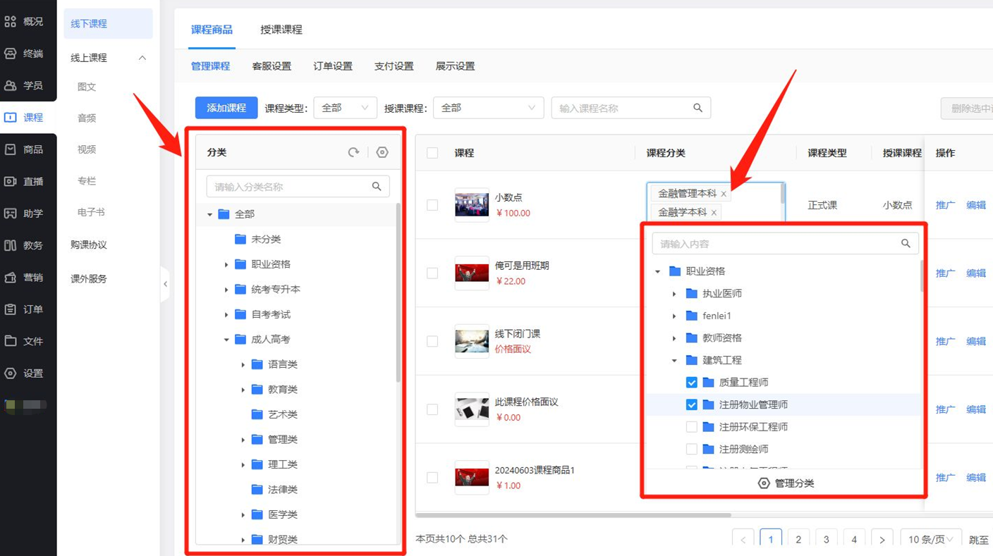Viewport: 993px width, 556px height.
Task: Open the 课程类型 dropdown
Action: pos(345,108)
